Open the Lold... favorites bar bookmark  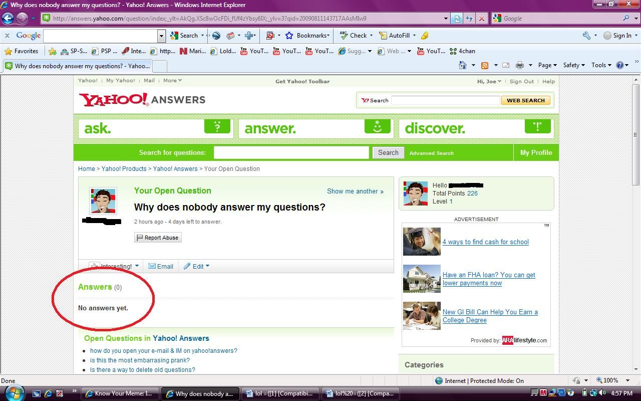[x=223, y=51]
